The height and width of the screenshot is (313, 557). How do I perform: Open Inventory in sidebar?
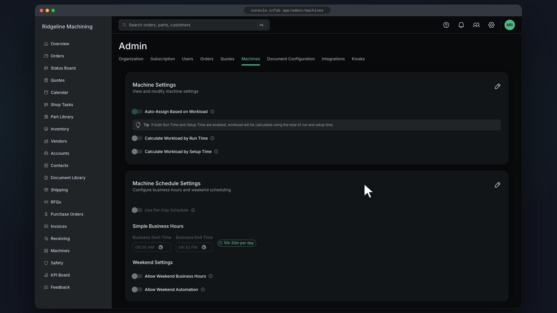pos(60,129)
